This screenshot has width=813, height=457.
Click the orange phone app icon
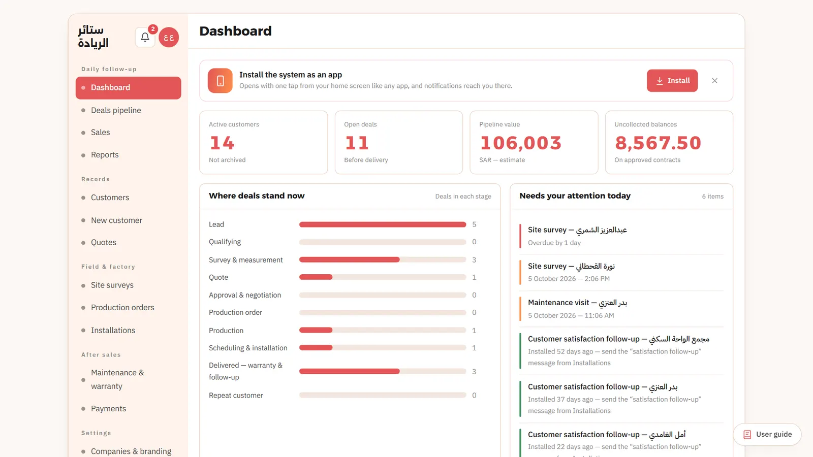[x=220, y=81]
